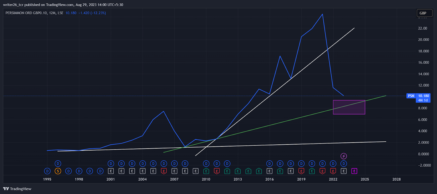Click the dividend marker above the split icon
Screen dimensions: 437x194
pyautogui.click(x=58, y=163)
